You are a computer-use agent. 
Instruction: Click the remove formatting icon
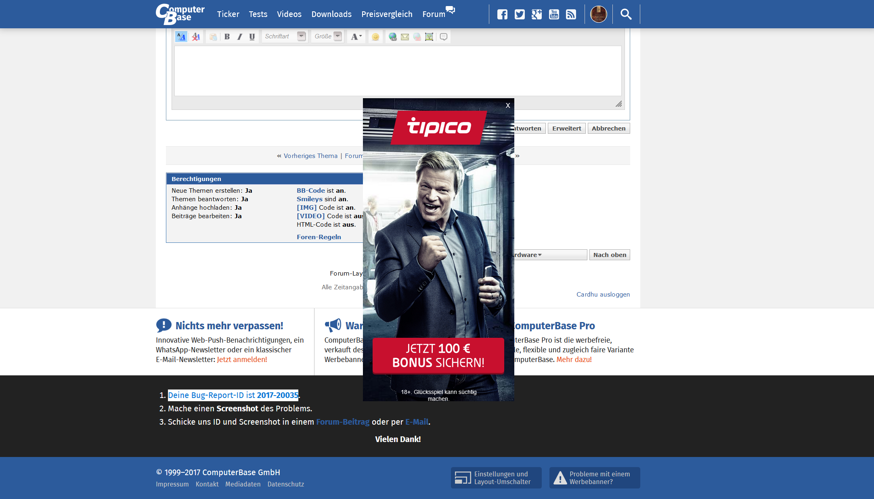pyautogui.click(x=196, y=37)
